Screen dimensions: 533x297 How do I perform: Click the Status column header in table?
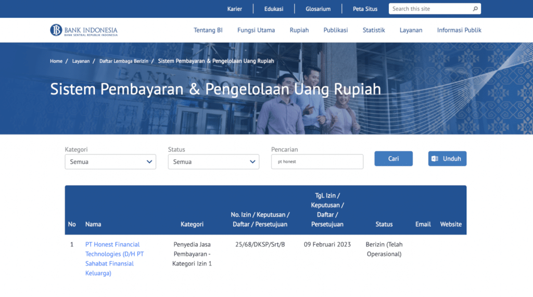click(x=384, y=224)
